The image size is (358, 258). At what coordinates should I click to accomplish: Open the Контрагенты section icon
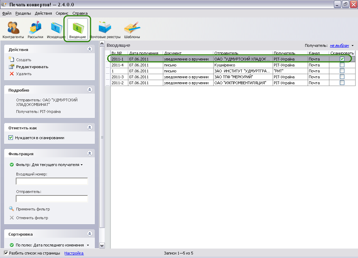pos(13,29)
